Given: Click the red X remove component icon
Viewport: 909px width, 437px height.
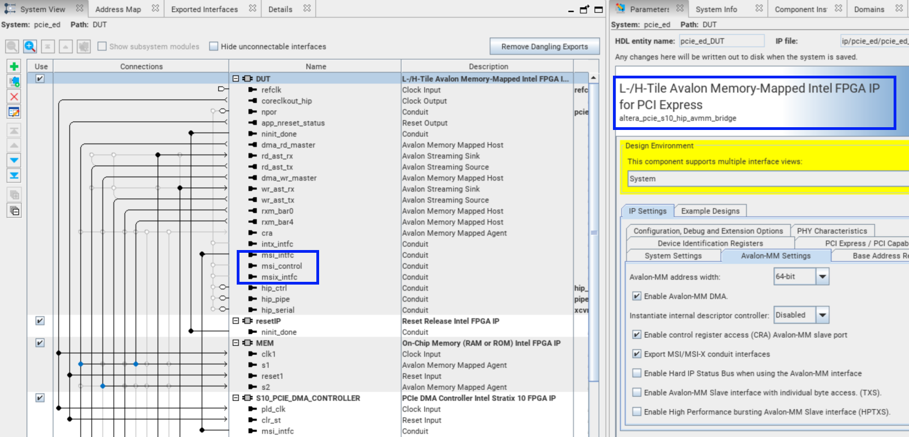Looking at the screenshot, I should (x=14, y=97).
